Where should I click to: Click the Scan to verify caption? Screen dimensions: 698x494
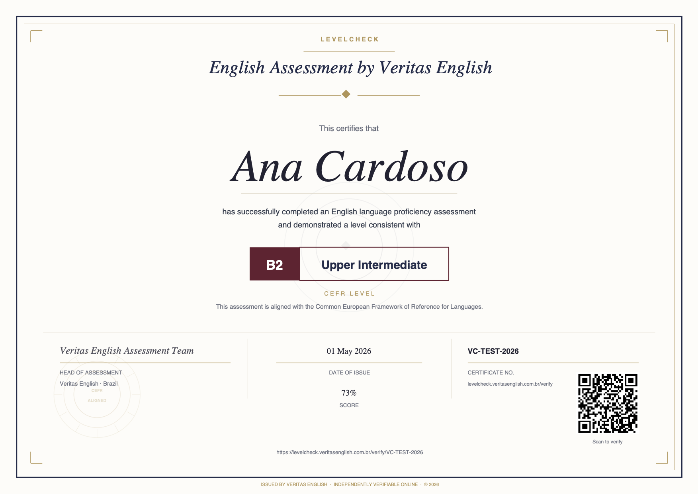click(607, 441)
